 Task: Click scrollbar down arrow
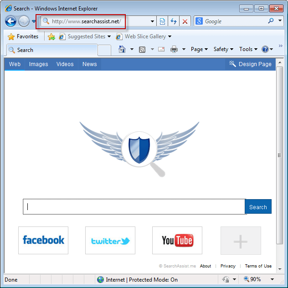[280, 269]
